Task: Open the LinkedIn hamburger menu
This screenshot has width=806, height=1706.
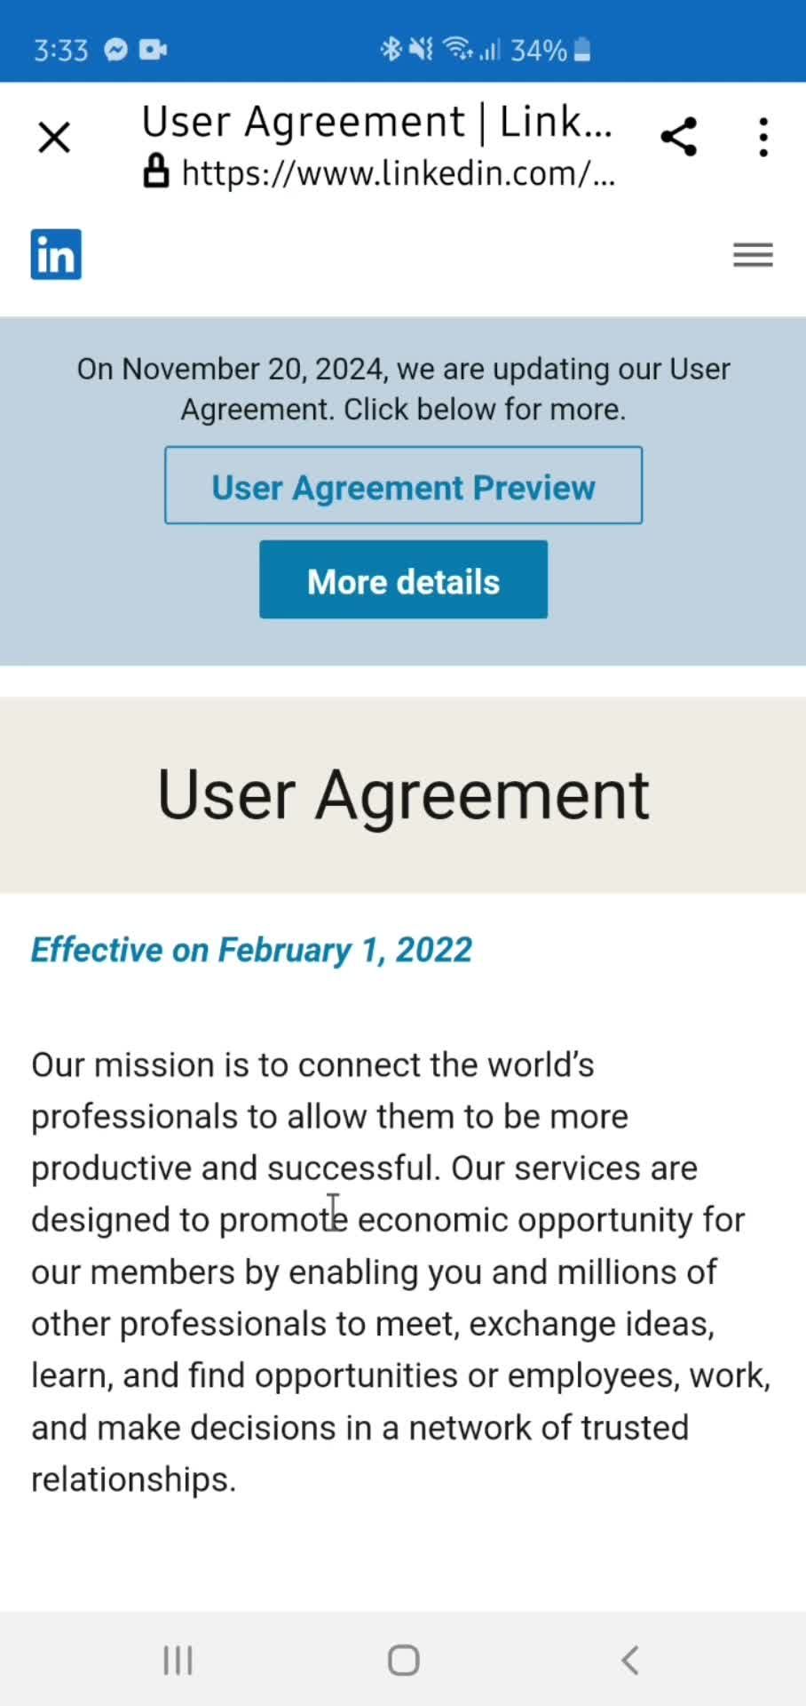Action: click(753, 255)
